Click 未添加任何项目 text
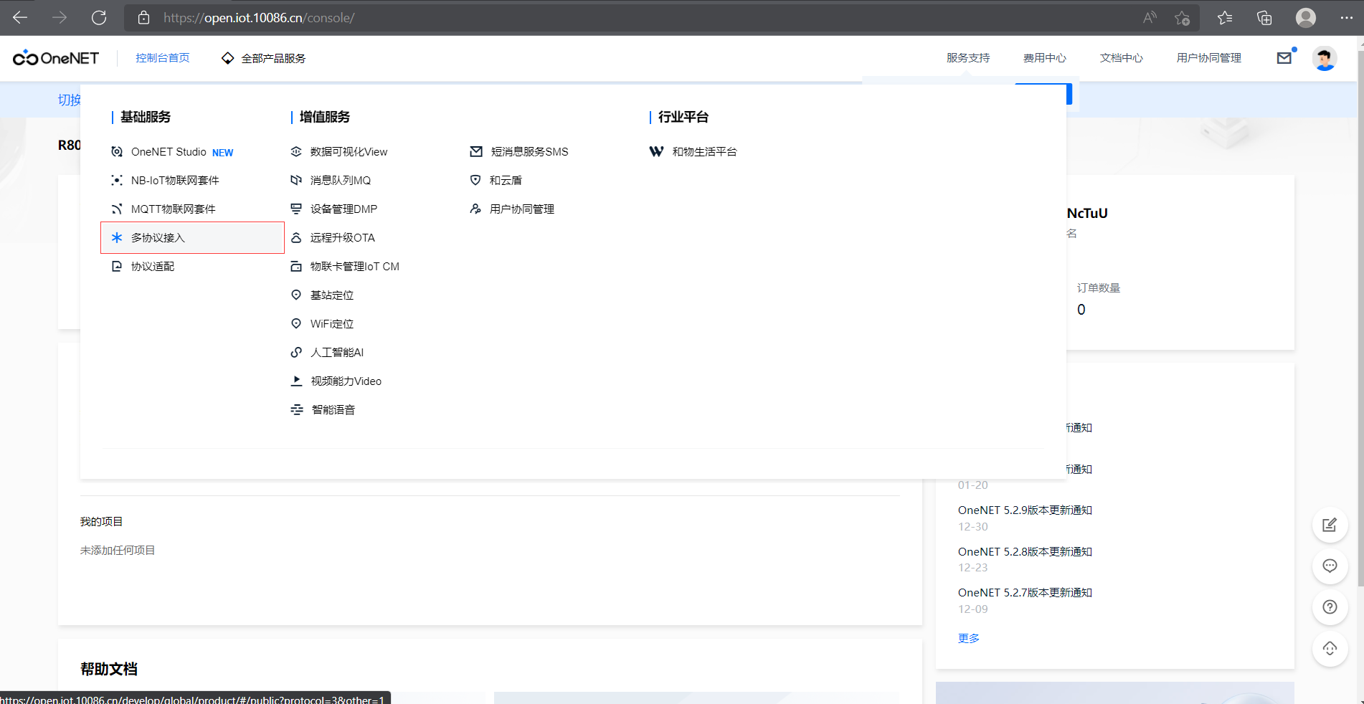The height and width of the screenshot is (704, 1364). pos(118,551)
